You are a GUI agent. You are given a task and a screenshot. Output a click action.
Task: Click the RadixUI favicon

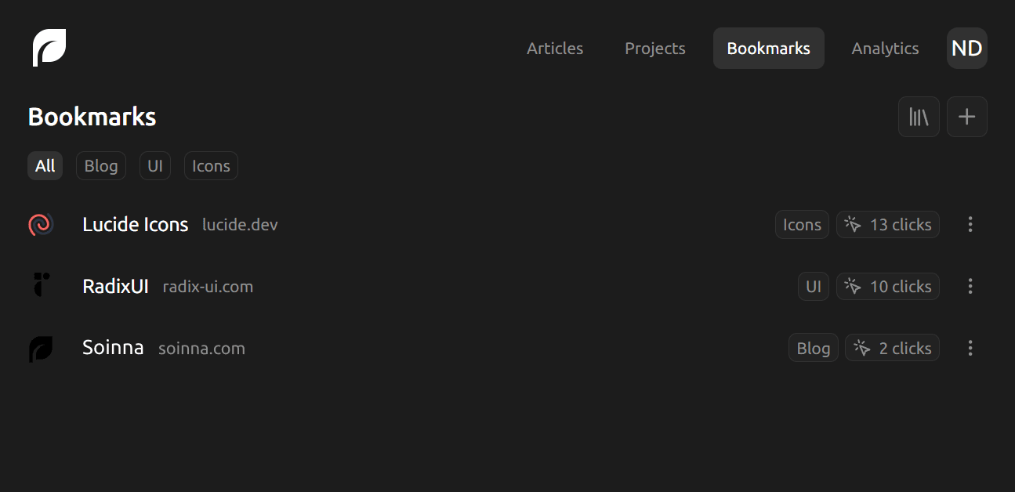[x=41, y=286]
